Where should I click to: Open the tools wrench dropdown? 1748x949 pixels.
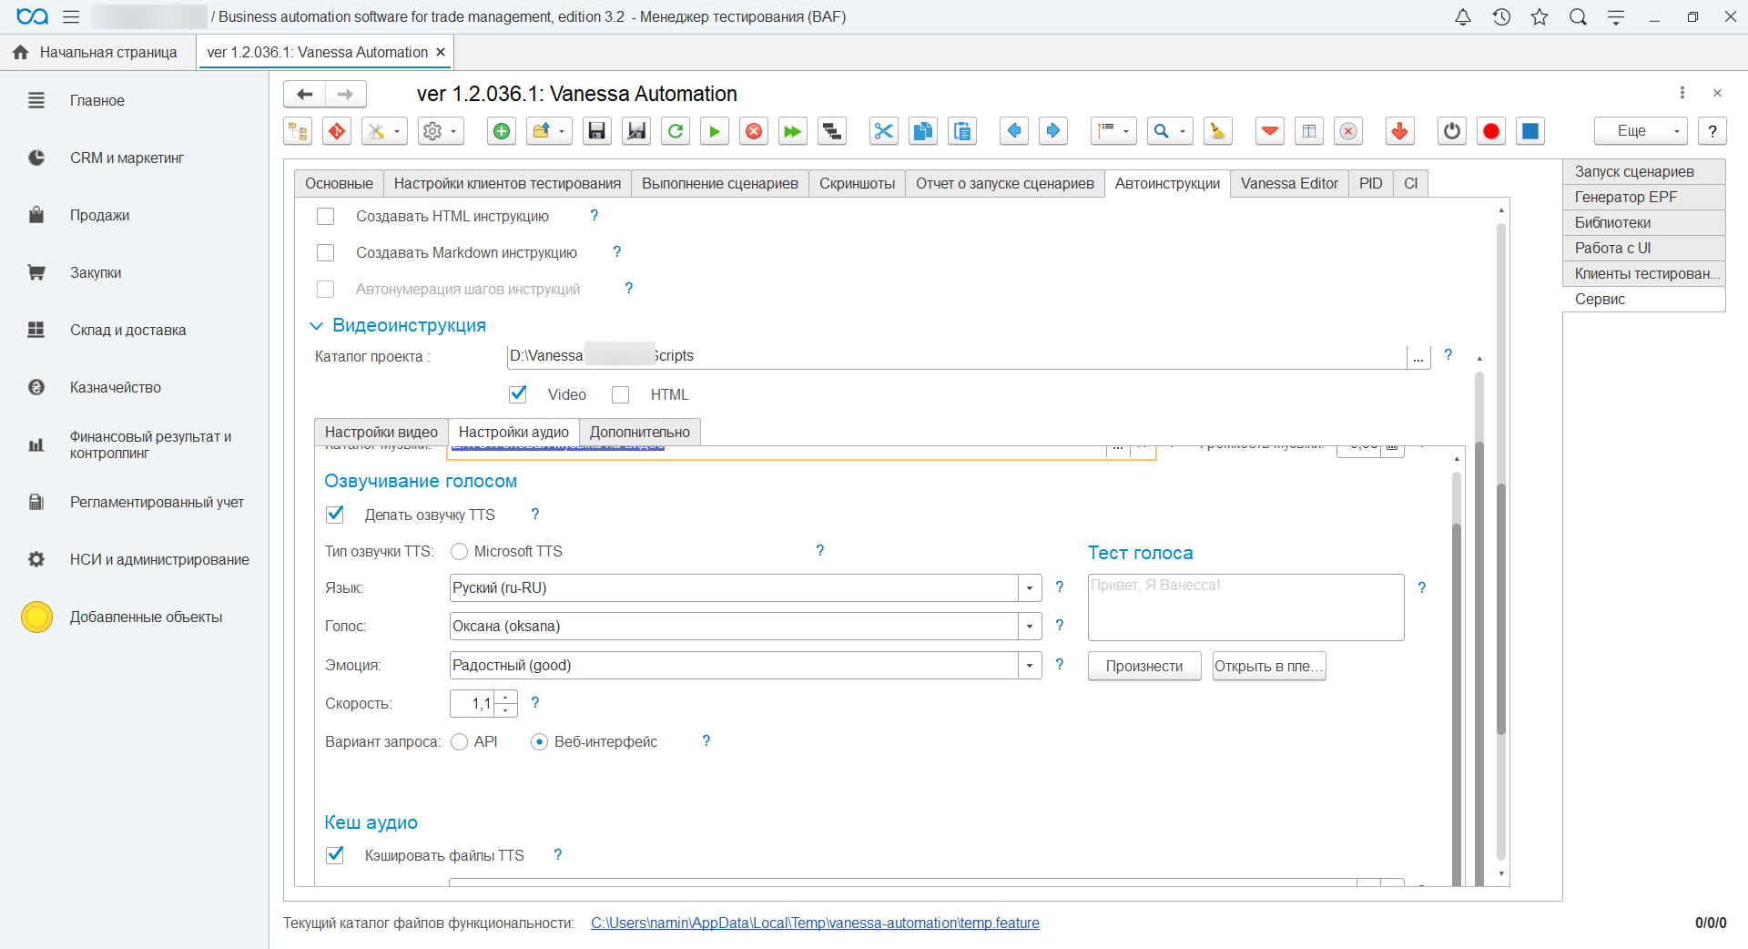tap(382, 131)
